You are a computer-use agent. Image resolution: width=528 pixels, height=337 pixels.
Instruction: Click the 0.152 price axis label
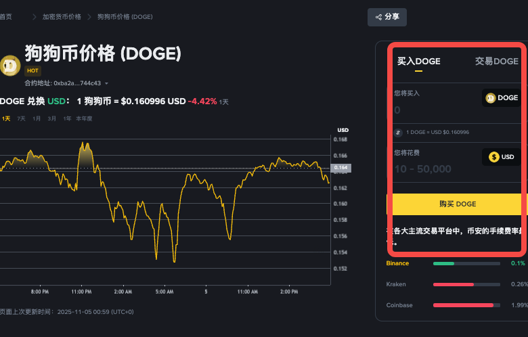[340, 269]
